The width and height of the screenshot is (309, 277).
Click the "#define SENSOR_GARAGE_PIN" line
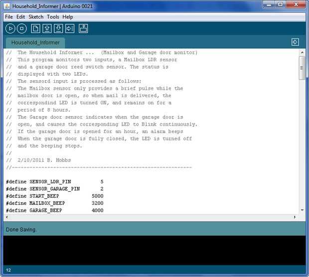pos(55,189)
